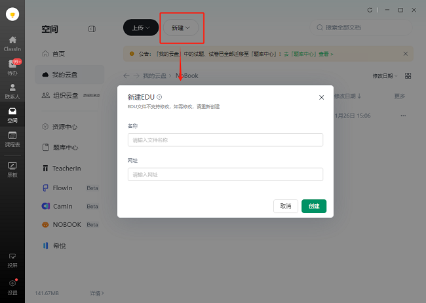Open the 修改日期 sort dropdown
This screenshot has width=426, height=303.
pyautogui.click(x=385, y=76)
